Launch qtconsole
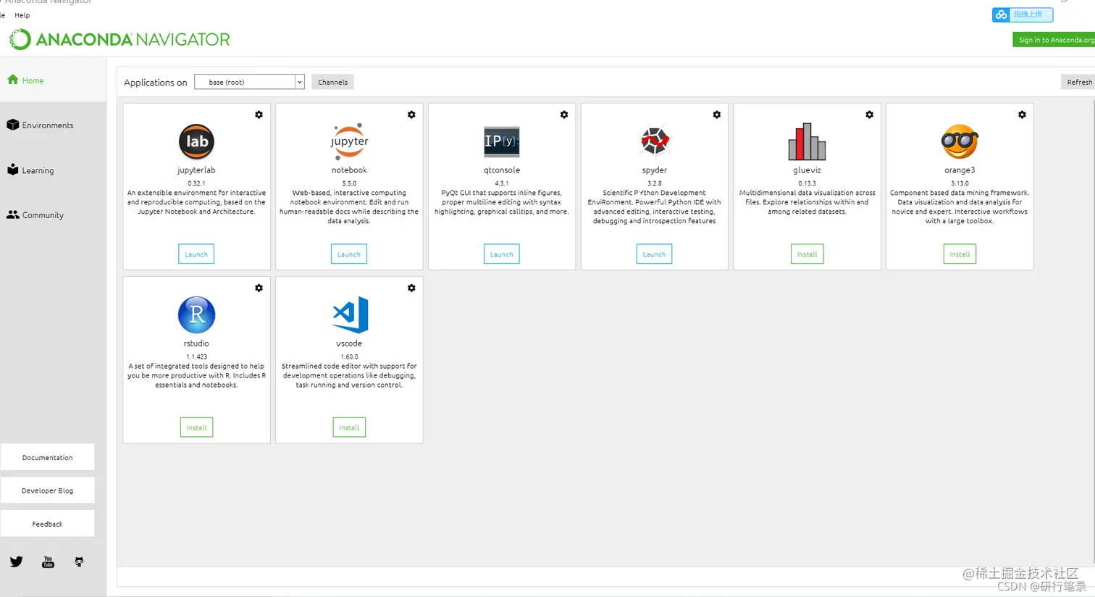 point(502,254)
